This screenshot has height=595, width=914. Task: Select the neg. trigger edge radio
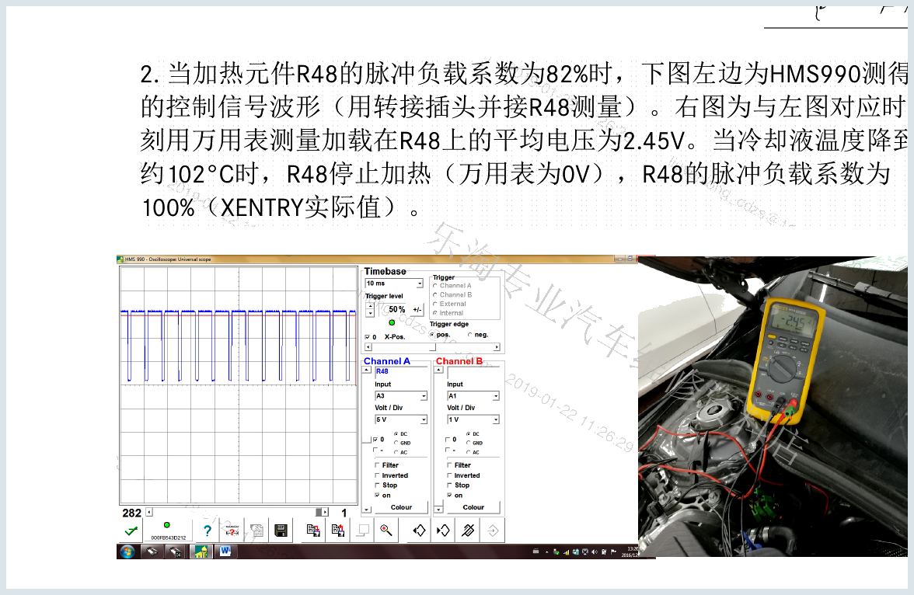469,335
